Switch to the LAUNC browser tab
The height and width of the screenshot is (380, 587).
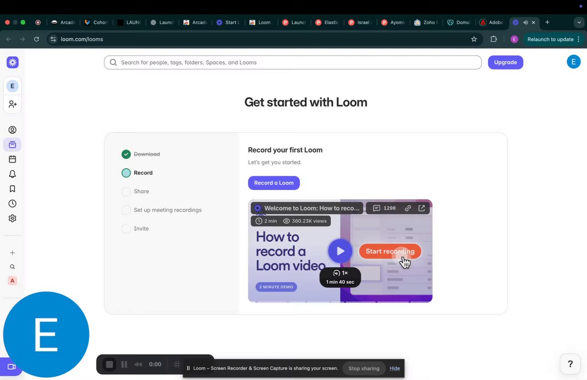point(129,22)
